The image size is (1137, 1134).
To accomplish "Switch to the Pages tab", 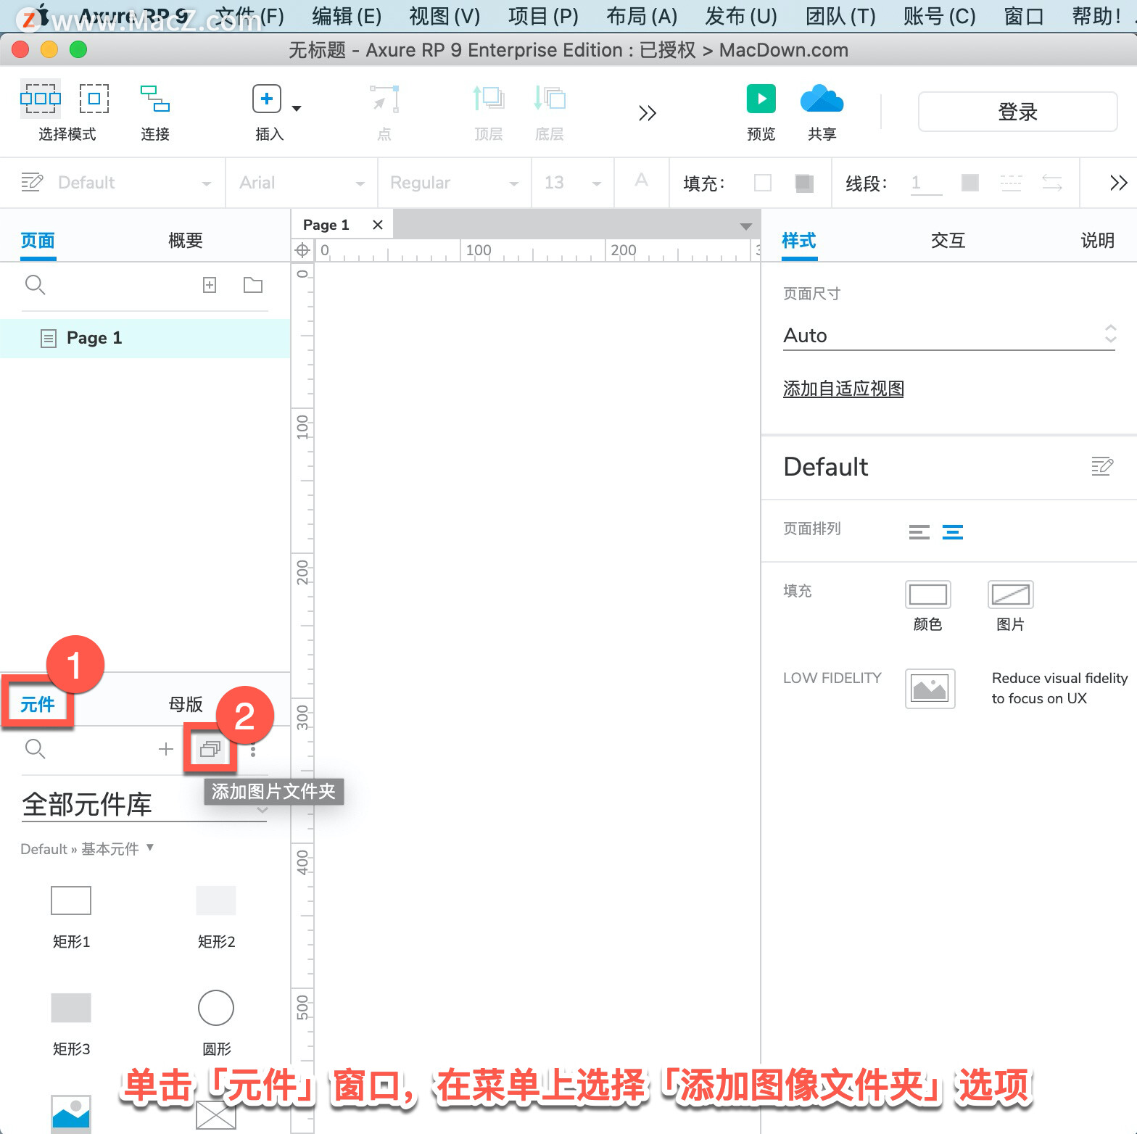I will (x=38, y=241).
